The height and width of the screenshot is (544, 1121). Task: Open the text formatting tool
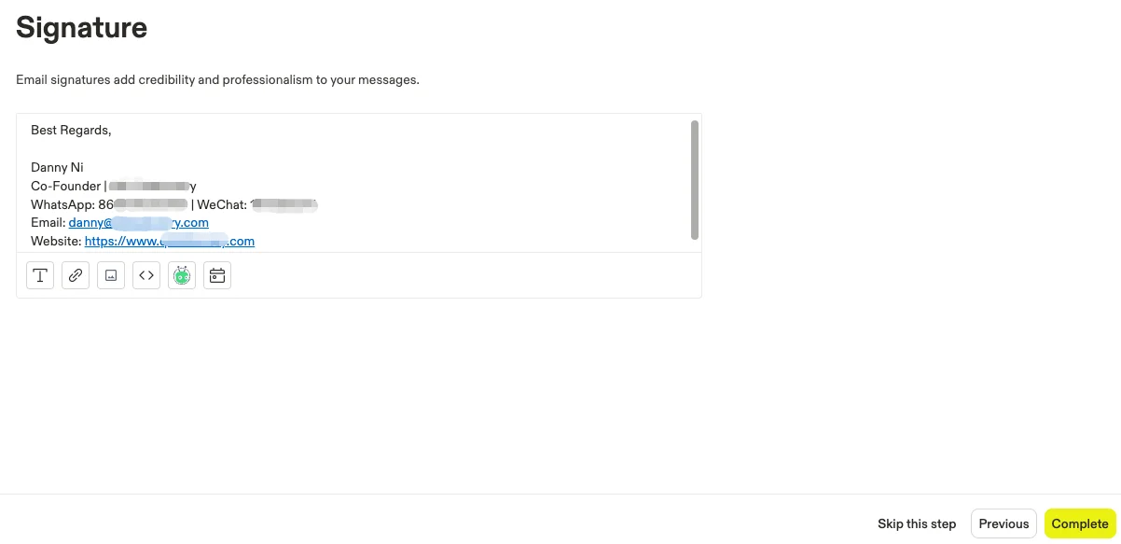click(x=40, y=275)
